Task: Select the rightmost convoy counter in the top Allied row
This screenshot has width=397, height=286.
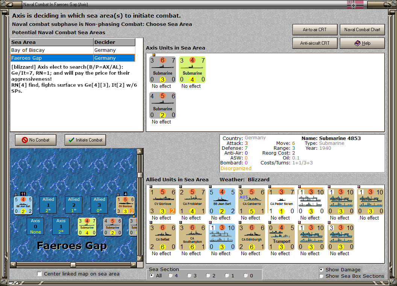Action: [370, 201]
